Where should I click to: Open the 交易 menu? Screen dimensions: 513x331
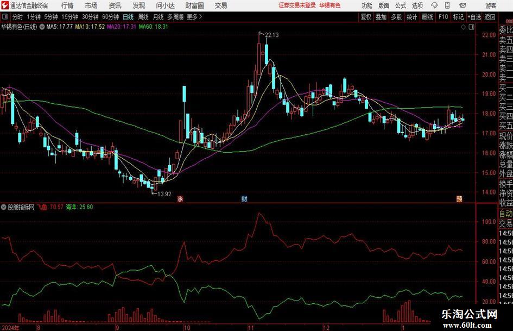tap(221, 5)
